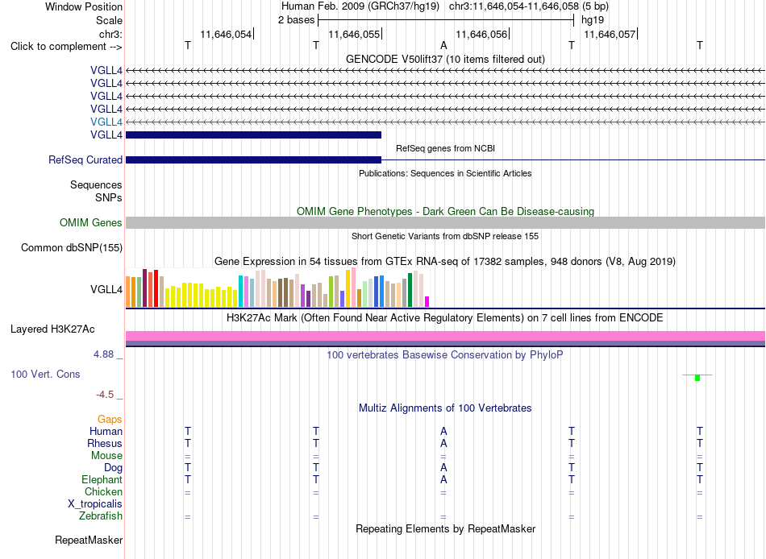Click the 'A' base in the complement row

point(443,45)
